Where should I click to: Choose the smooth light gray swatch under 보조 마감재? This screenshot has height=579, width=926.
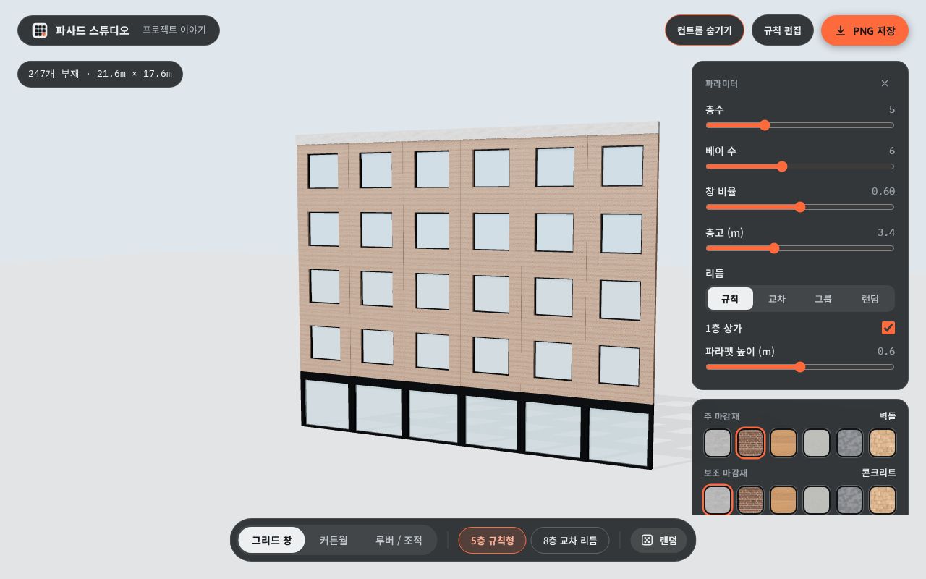point(817,500)
